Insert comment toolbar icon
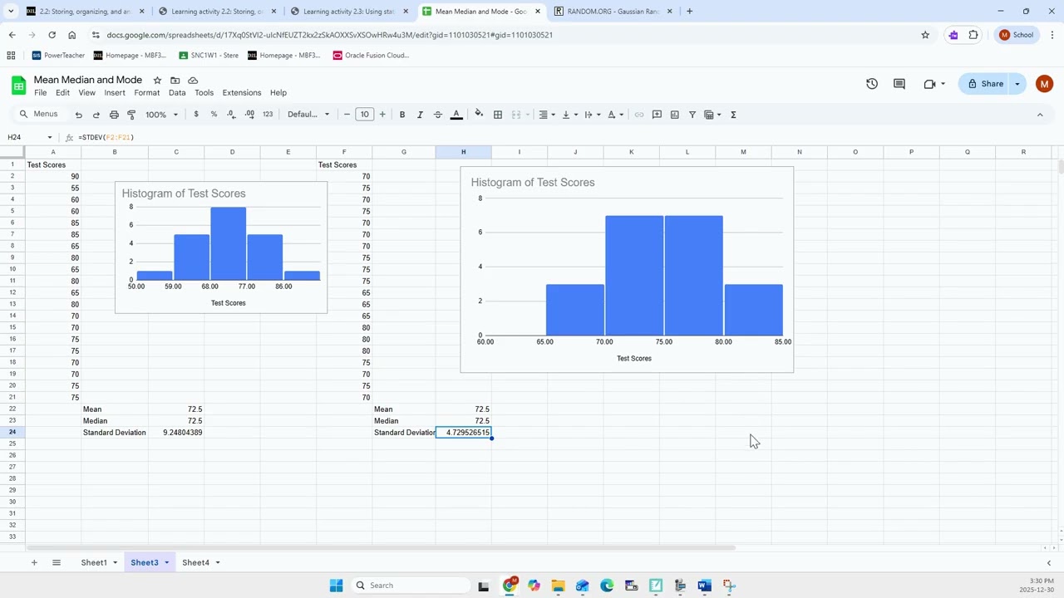The width and height of the screenshot is (1064, 598). click(x=657, y=115)
